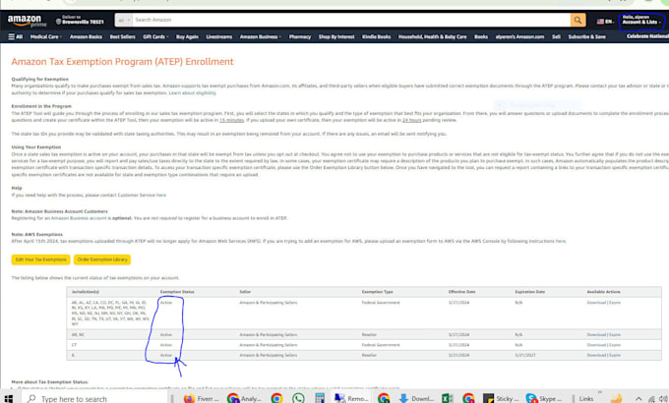
Task: Select the Federal Government cell in CT row
Action: (381, 345)
